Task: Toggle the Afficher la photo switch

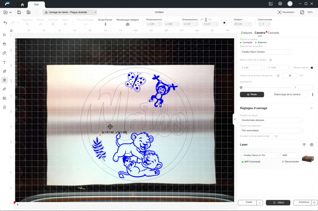Action: (x=312, y=68)
